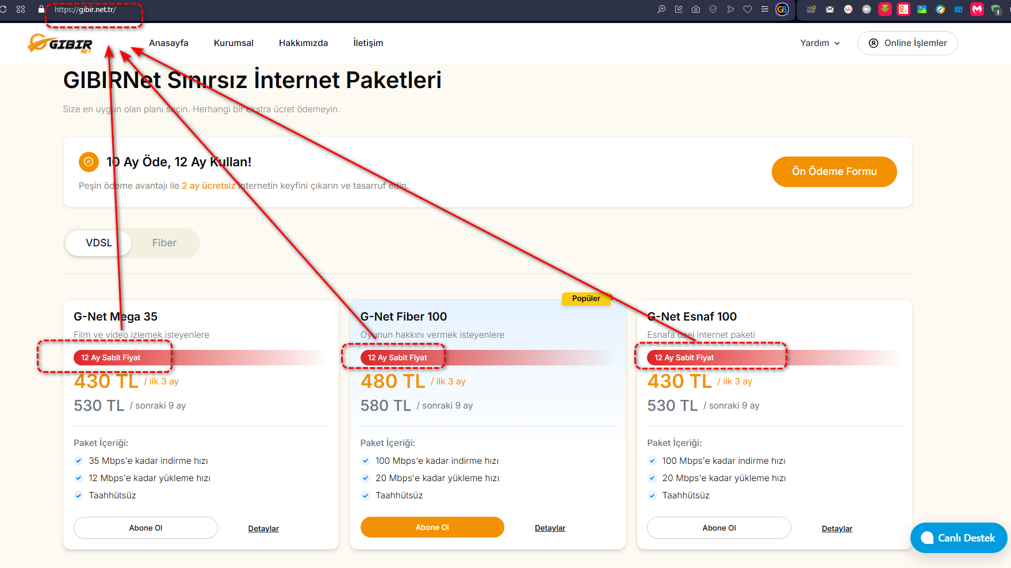
Task: Subscribe to G-Net Fiber 100 via Abone Ol
Action: (x=432, y=527)
